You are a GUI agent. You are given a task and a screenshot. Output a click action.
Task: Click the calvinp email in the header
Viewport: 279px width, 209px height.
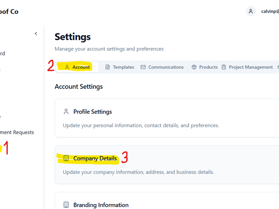[270, 11]
